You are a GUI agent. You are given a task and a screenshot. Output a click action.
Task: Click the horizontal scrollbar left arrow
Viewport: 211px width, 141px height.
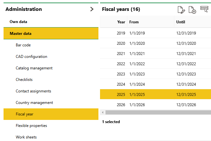pos(103,112)
